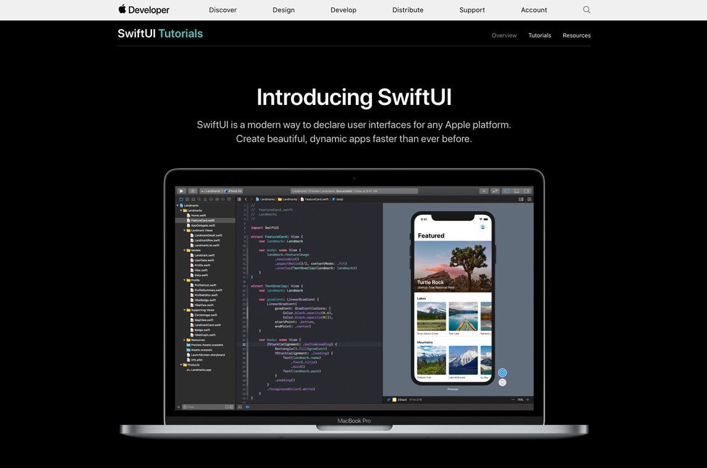Select UserData.swift in the navigator

(203, 260)
